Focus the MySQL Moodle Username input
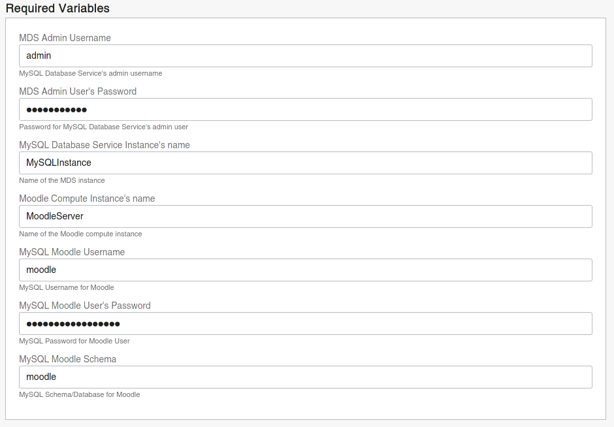This screenshot has width=614, height=427. tap(306, 270)
